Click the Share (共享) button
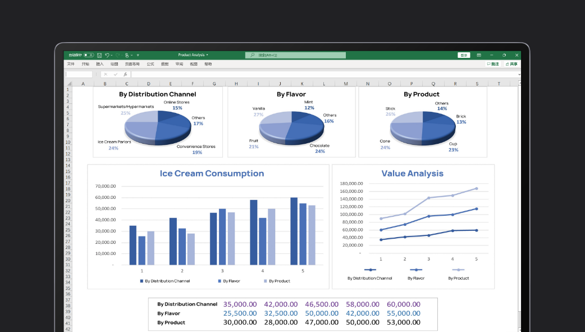The image size is (585, 332). pos(511,64)
